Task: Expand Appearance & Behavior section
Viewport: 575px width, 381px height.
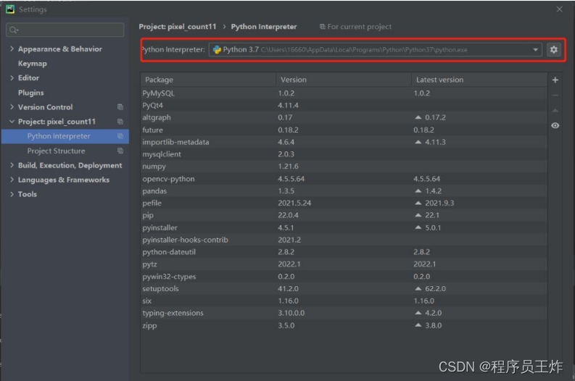Action: click(12, 49)
